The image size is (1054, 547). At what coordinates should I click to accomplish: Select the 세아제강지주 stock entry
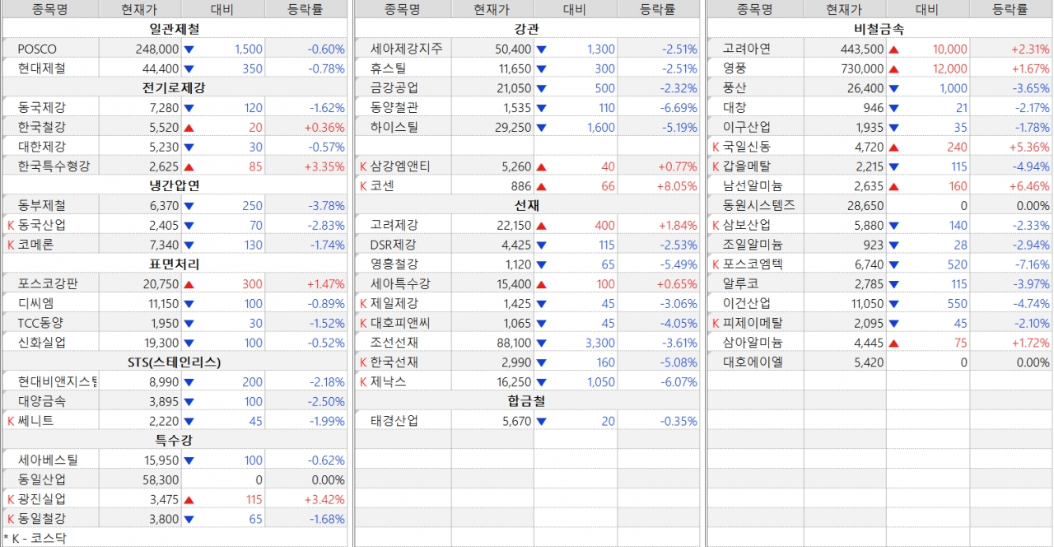click(x=406, y=49)
